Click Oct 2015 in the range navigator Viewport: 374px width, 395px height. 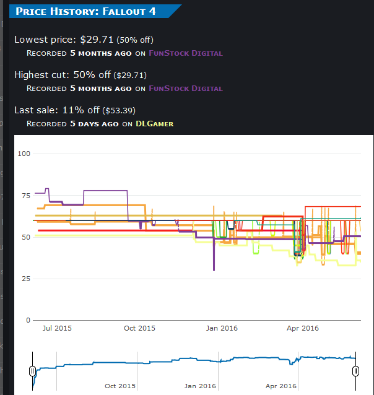tap(120, 386)
